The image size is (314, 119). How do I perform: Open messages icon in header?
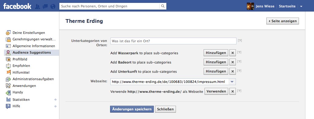point(45,6)
